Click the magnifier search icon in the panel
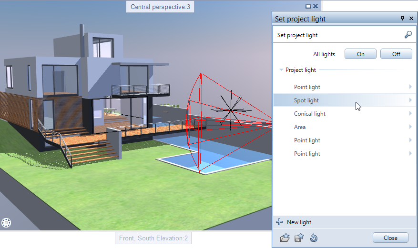Image resolution: width=418 pixels, height=248 pixels. [408, 35]
